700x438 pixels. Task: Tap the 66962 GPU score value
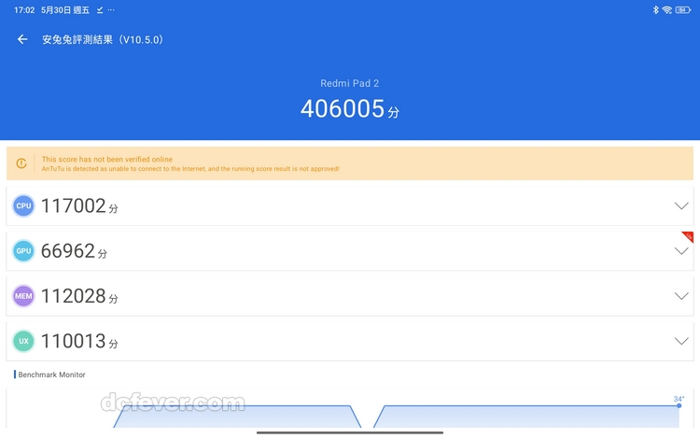tap(68, 251)
